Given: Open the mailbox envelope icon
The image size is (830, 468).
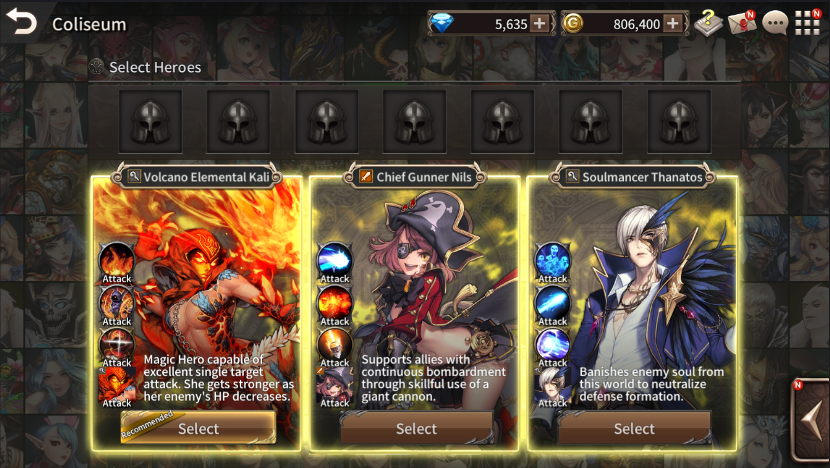Looking at the screenshot, I should [742, 22].
